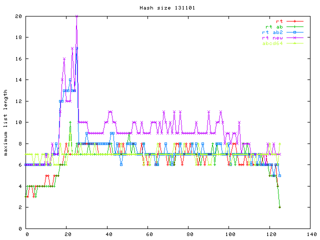Screen dimensions: 320x240
Task: Click the y-axis tick label 10
Action: coord(18,122)
